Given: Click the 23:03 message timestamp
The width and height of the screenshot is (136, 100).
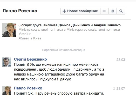Looking at the screenshot, I should click(121, 60).
